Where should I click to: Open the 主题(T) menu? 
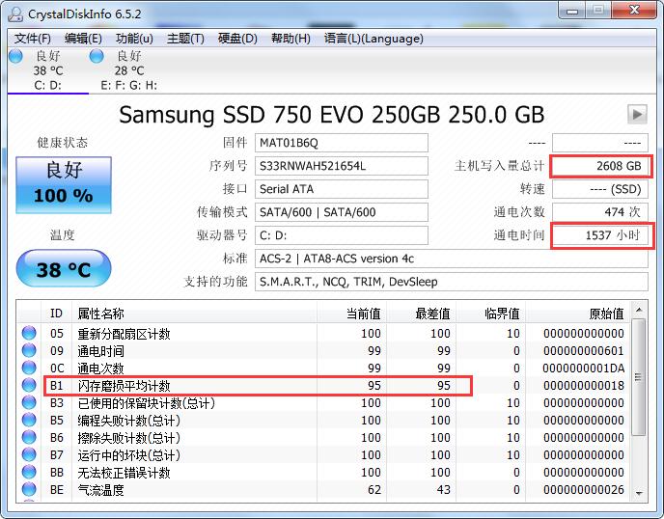point(185,39)
